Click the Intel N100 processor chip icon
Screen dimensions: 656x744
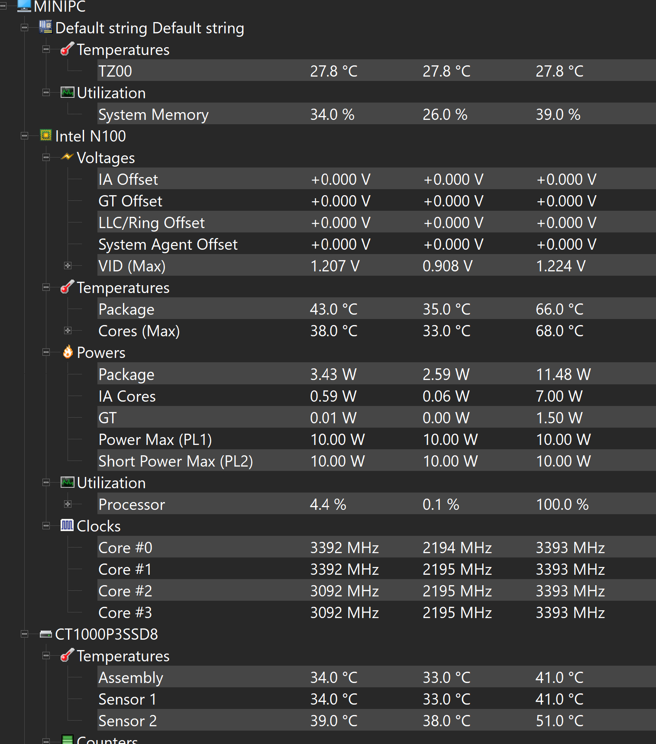click(45, 135)
